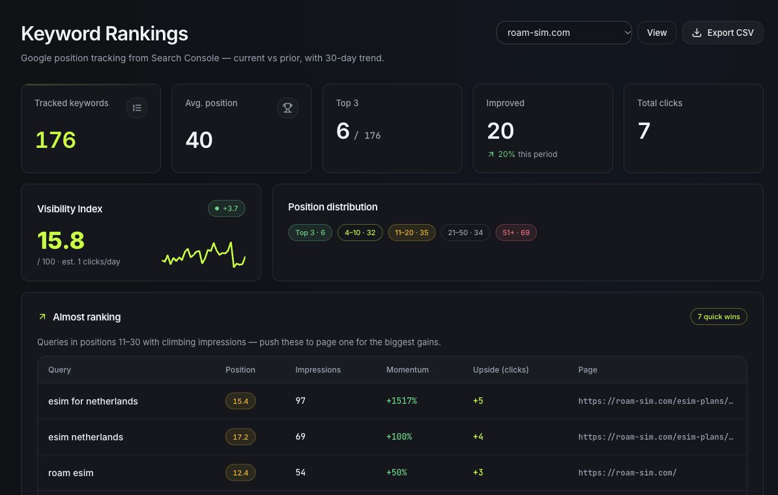Click the Improved value 20
Image resolution: width=778 pixels, height=495 pixels.
[x=500, y=131]
